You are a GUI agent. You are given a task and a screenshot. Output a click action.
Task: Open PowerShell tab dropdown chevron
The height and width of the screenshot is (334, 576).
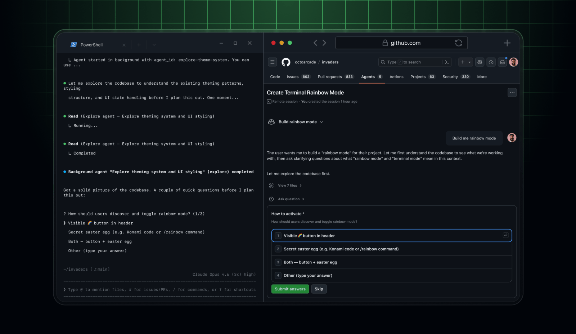point(154,45)
